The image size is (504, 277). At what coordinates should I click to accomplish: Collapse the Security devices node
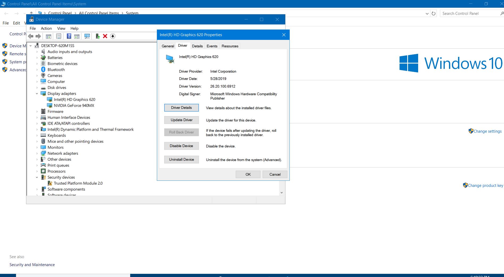pyautogui.click(x=37, y=177)
